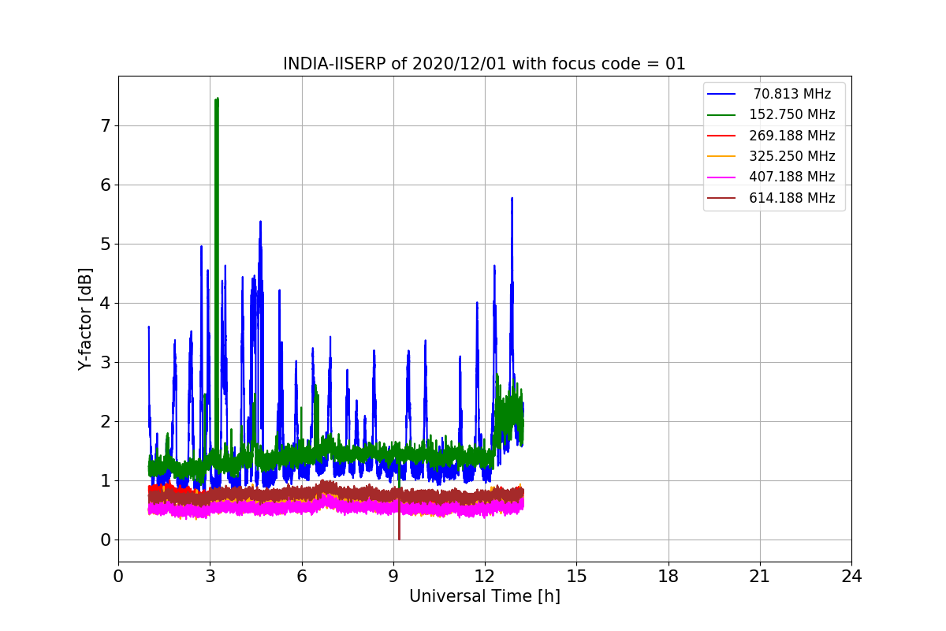The image size is (946, 631).
Task: Click the blue line swatch for 70.813 MHz
Action: [x=721, y=94]
